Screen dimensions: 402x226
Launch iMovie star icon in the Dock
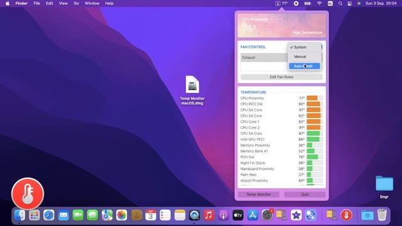[x=296, y=215]
